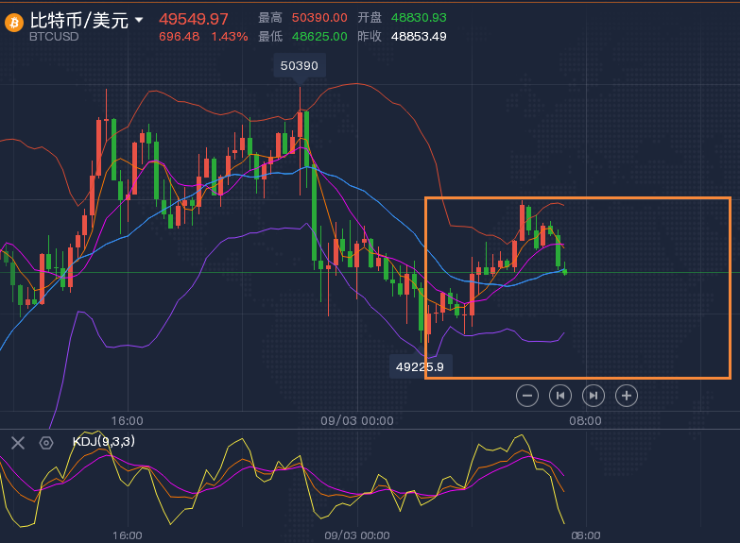
Task: Click the 1.43% change percentage
Action: coord(229,37)
